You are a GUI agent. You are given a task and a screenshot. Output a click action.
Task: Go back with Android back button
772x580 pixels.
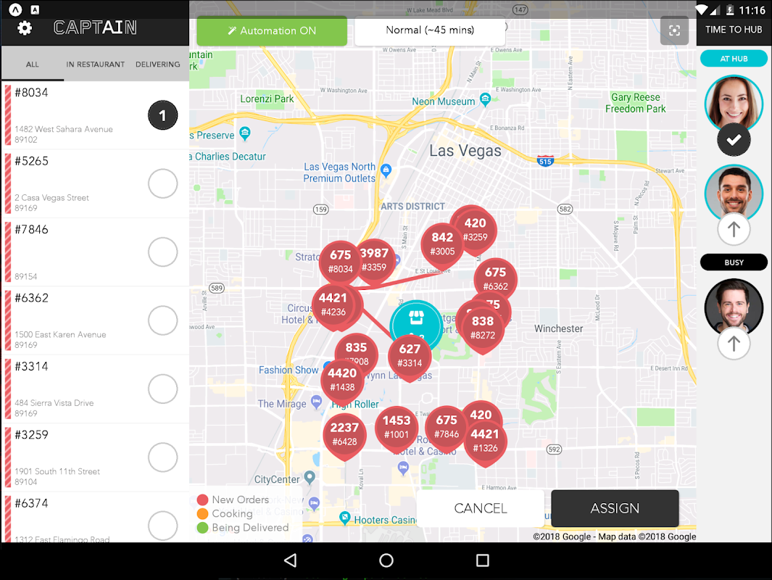(291, 560)
